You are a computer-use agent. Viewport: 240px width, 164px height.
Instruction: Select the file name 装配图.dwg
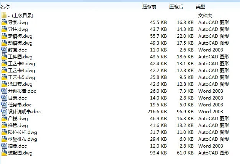click(x=20, y=153)
